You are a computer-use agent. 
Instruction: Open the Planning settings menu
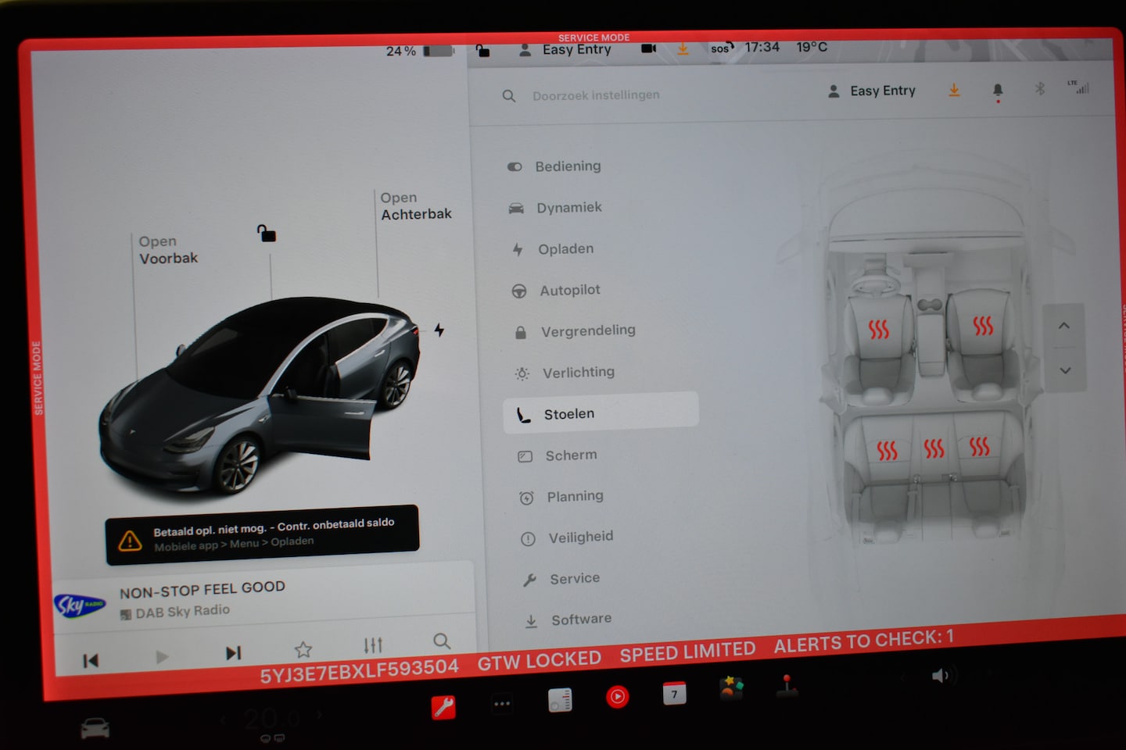[561, 497]
